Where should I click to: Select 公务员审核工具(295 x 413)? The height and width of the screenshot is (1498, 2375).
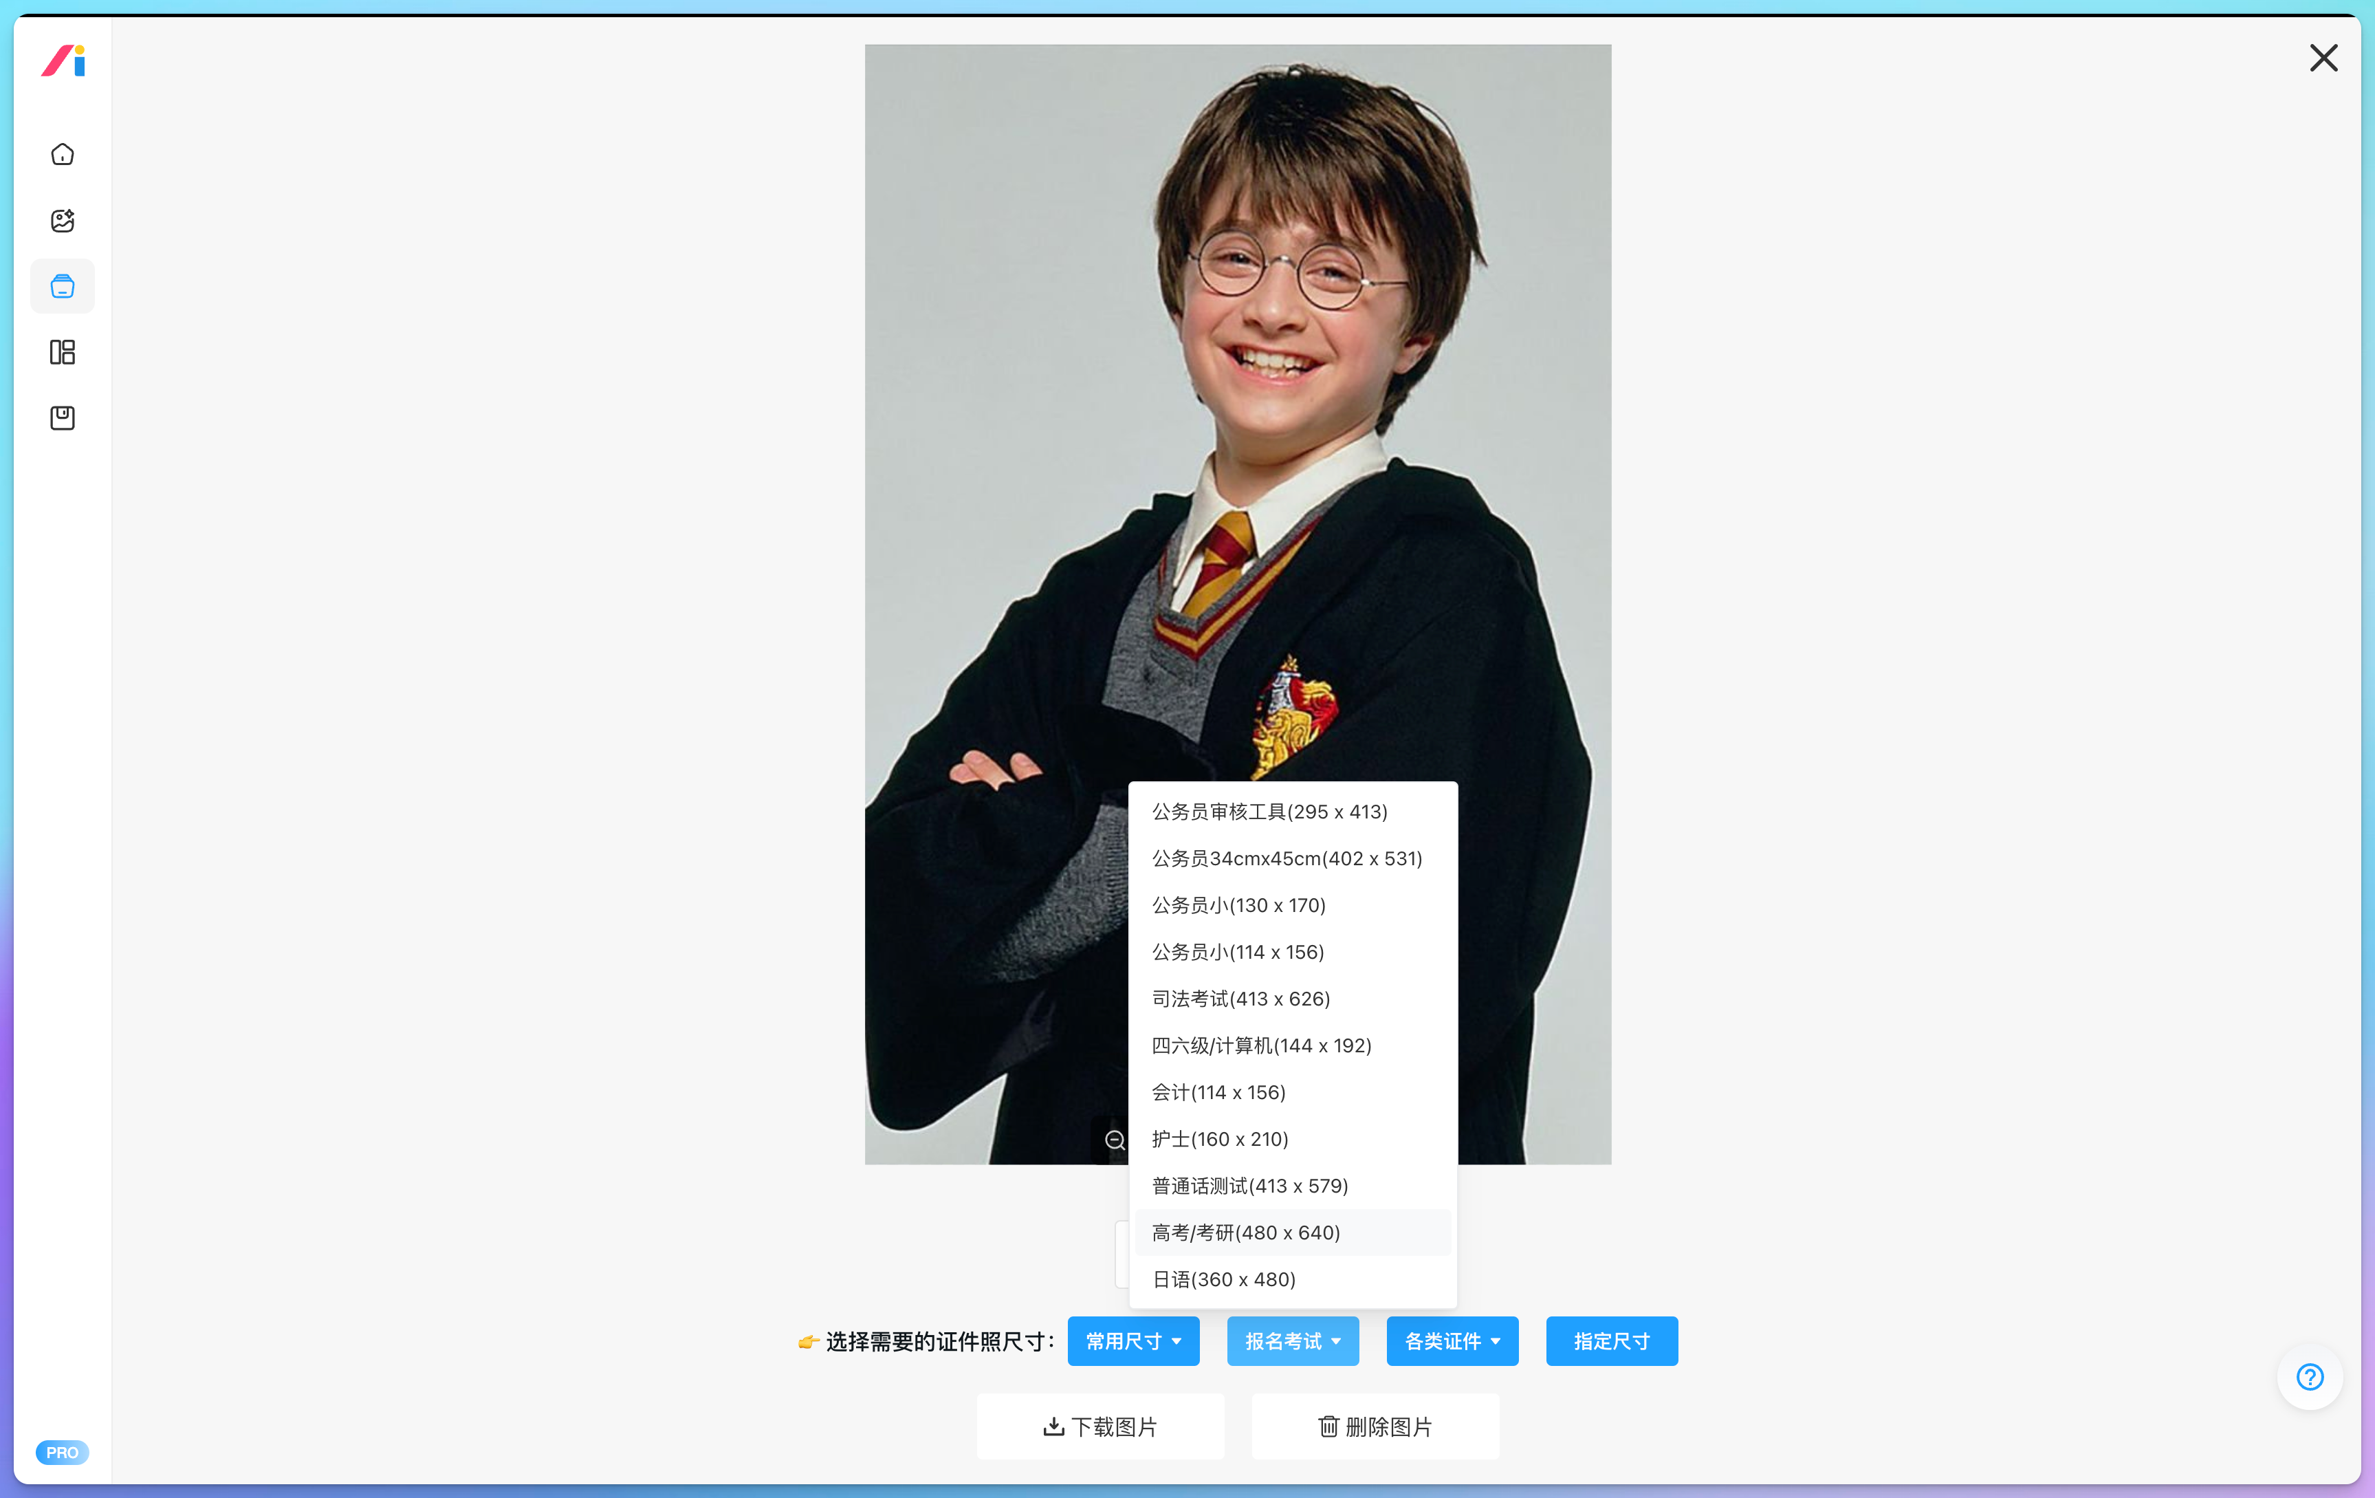(x=1292, y=811)
